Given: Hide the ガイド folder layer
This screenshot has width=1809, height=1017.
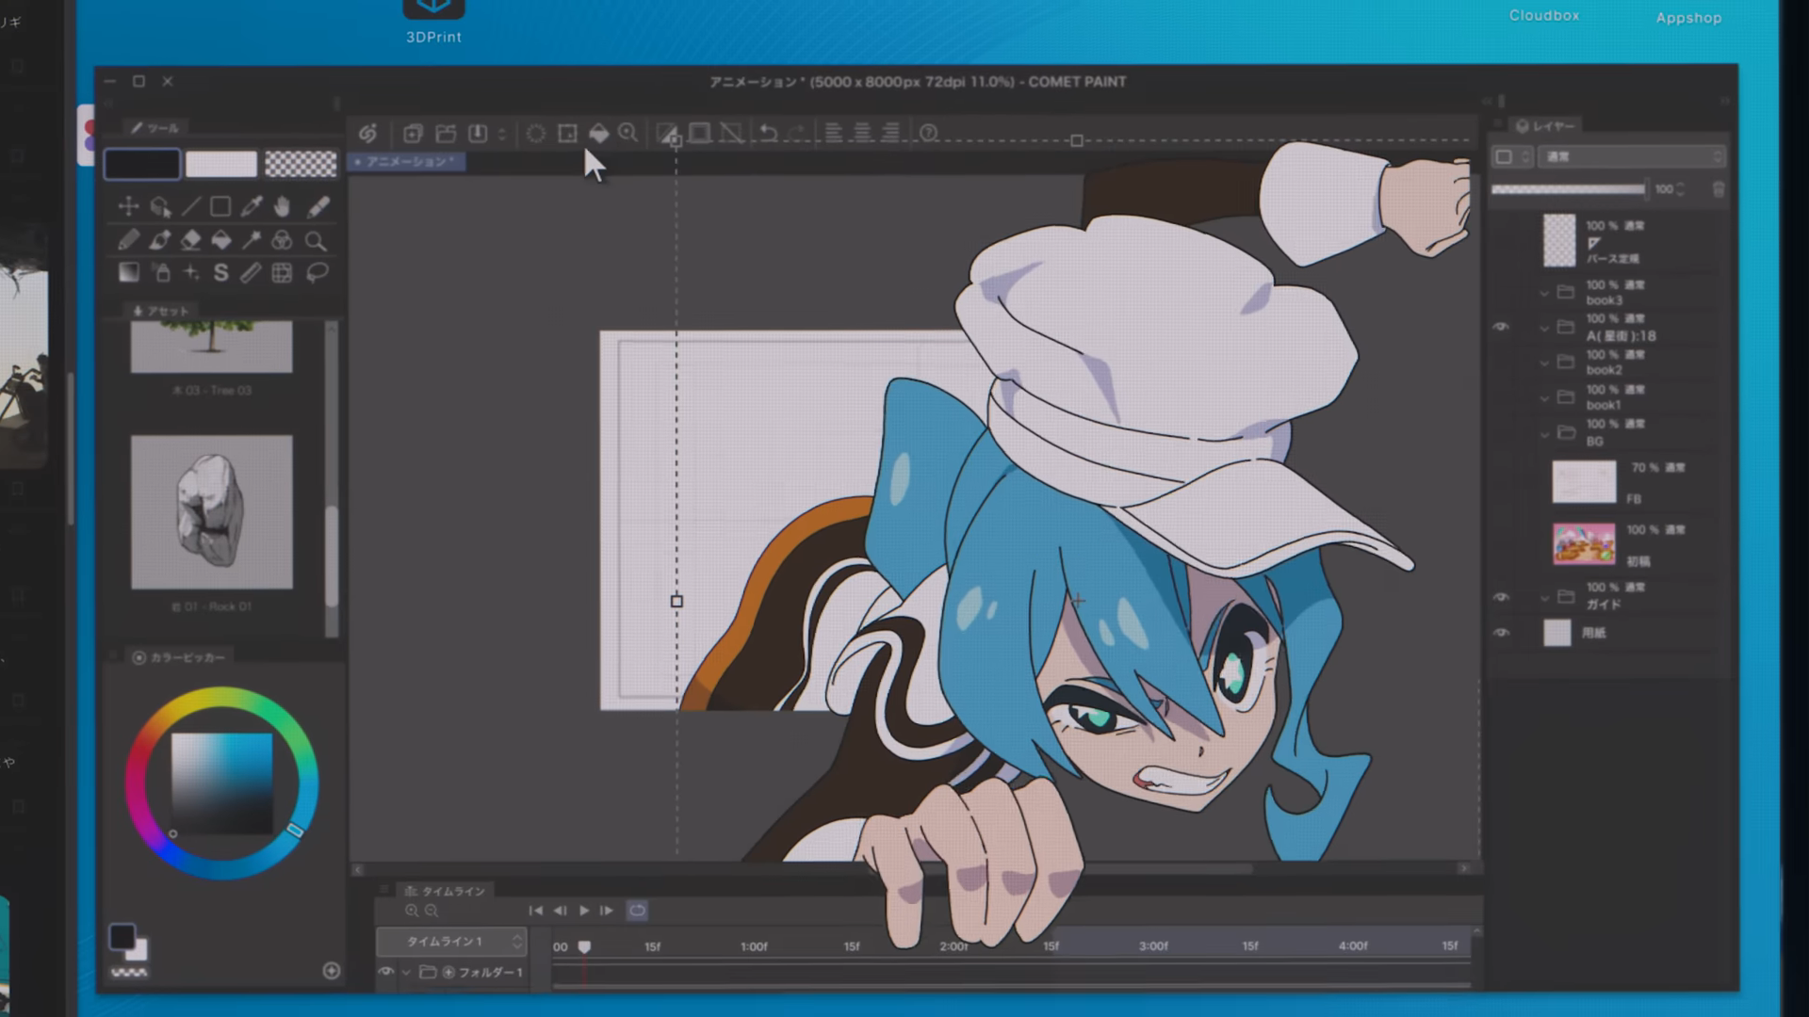Looking at the screenshot, I should (1501, 597).
